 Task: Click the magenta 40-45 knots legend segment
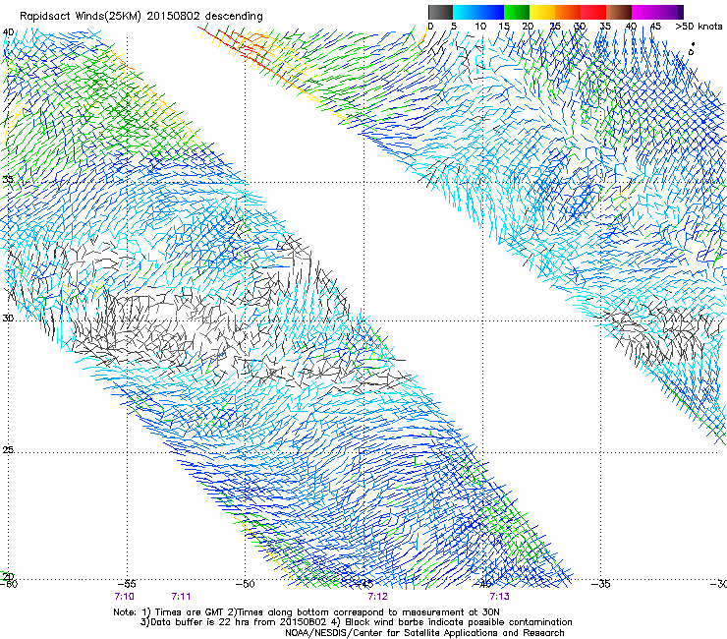click(x=644, y=12)
